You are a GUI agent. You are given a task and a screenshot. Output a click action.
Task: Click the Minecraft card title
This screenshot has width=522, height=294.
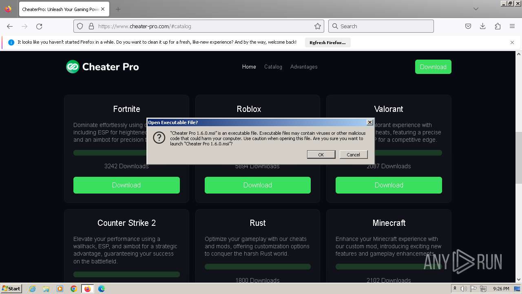[389, 223]
